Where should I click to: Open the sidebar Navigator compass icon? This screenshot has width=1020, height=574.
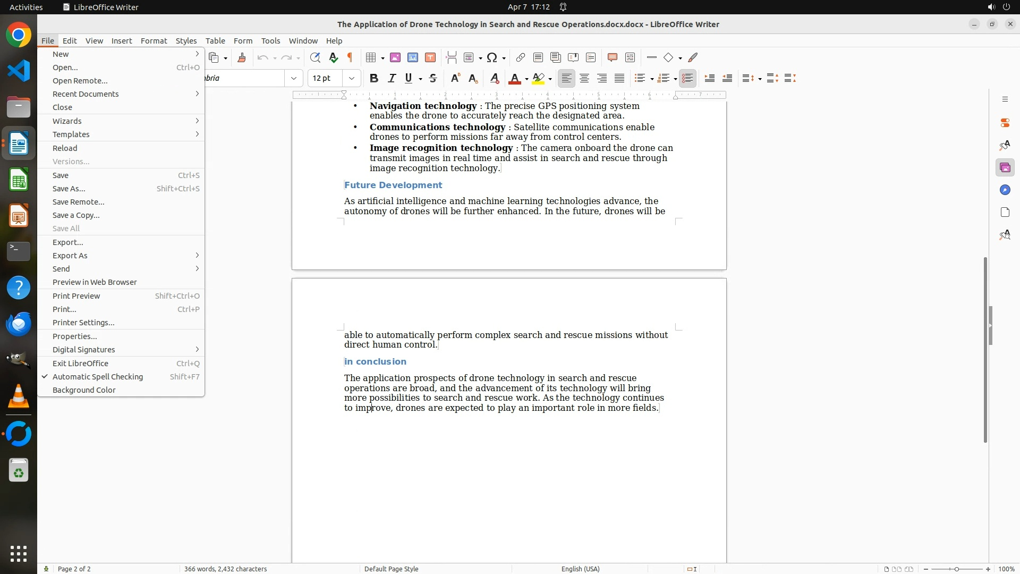pos(1005,190)
